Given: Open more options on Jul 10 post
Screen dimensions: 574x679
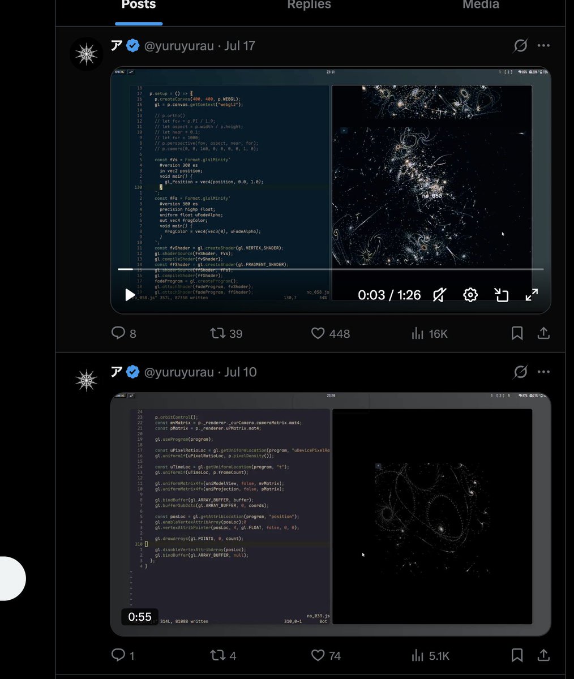Looking at the screenshot, I should pyautogui.click(x=543, y=372).
